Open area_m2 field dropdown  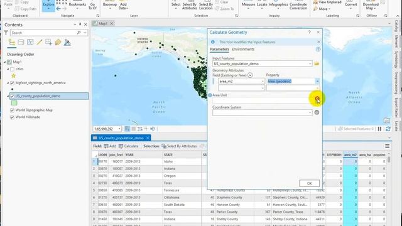[x=263, y=81]
